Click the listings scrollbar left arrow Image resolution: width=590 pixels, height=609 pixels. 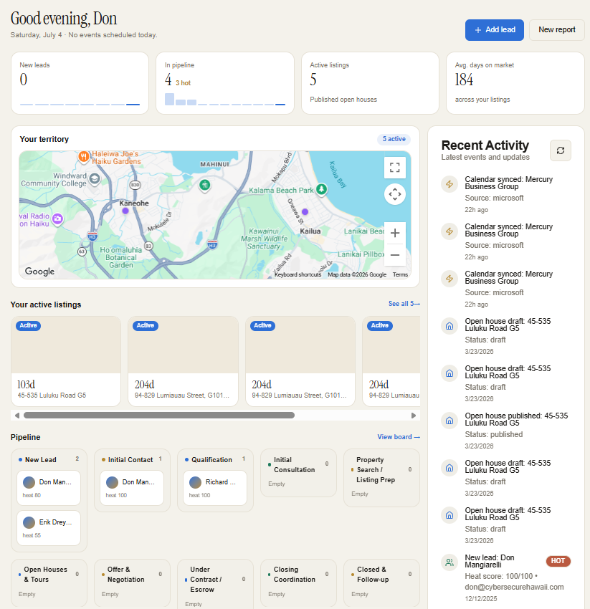(16, 416)
